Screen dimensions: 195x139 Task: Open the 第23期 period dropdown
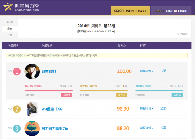[x=96, y=31]
